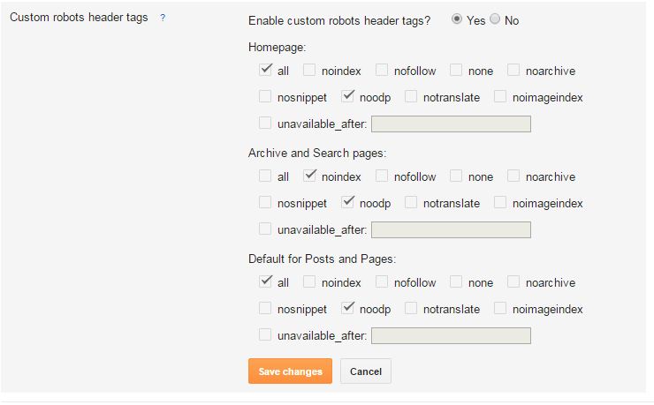
Task: Check Posts and Pages 'notranslate' checkbox
Action: pyautogui.click(x=411, y=308)
